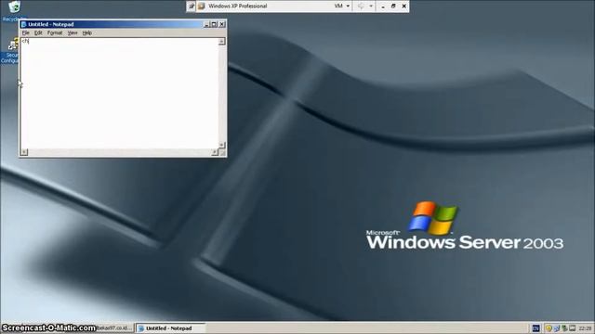Click the Notepad horizontal scrollbar right arrow
595x334 pixels.
pyautogui.click(x=215, y=152)
